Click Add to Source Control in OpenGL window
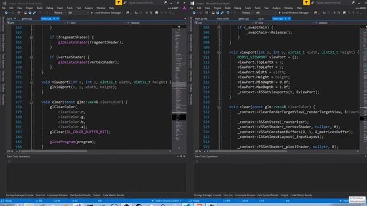 pyautogui.click(x=167, y=201)
